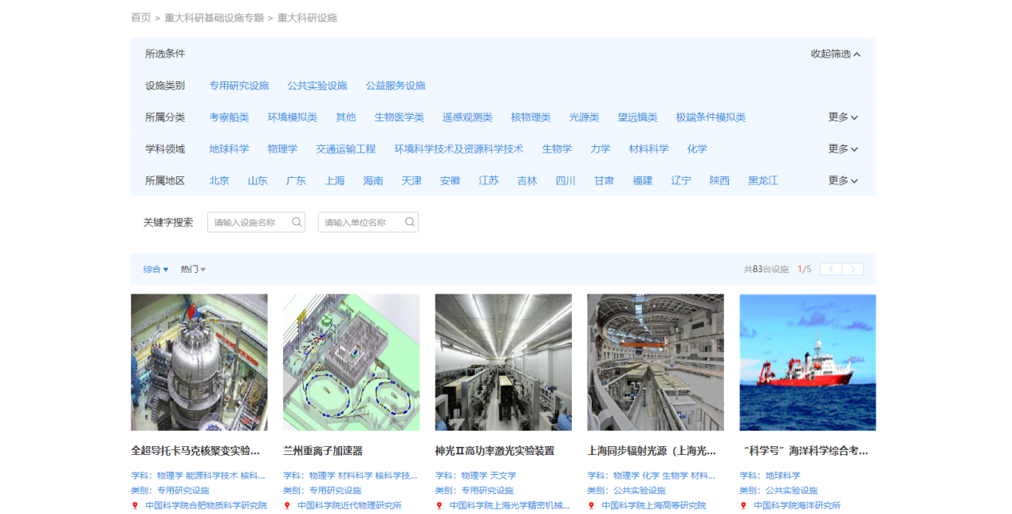Expand 更多 in the 所属地区 row

coord(843,181)
